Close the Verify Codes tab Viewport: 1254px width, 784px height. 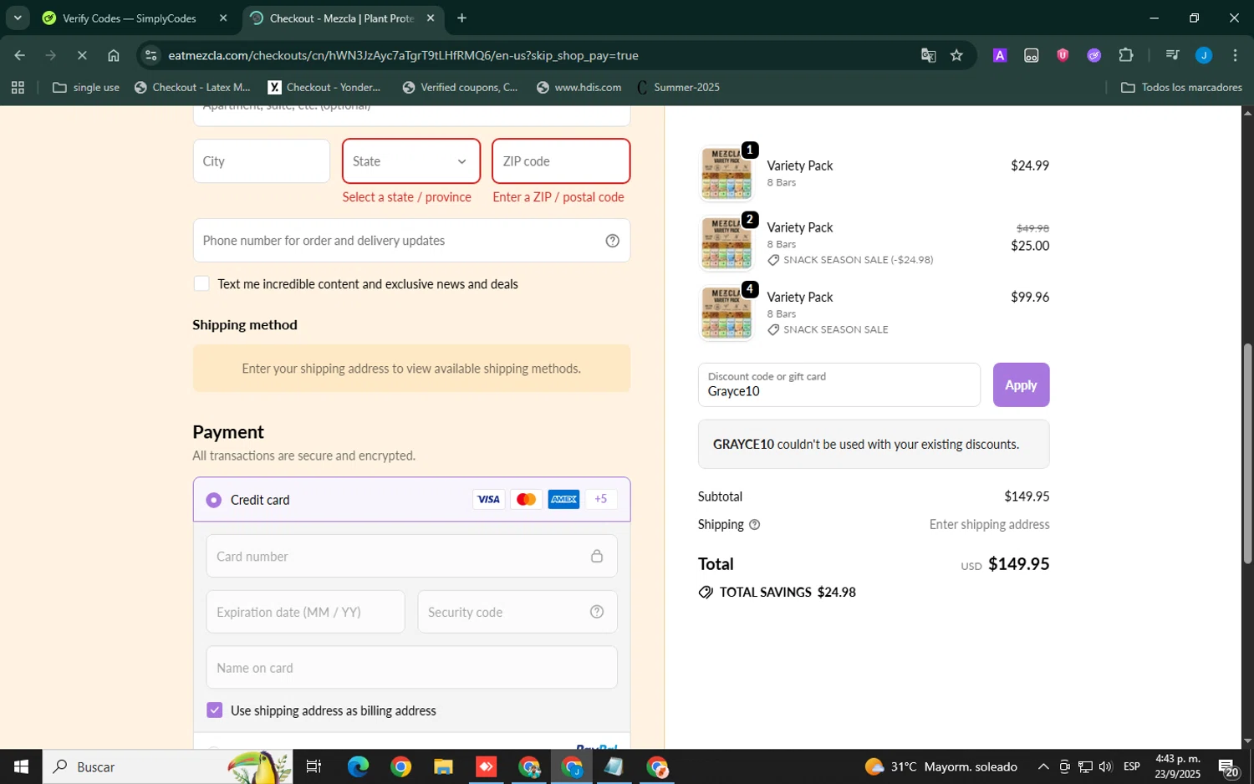223,18
